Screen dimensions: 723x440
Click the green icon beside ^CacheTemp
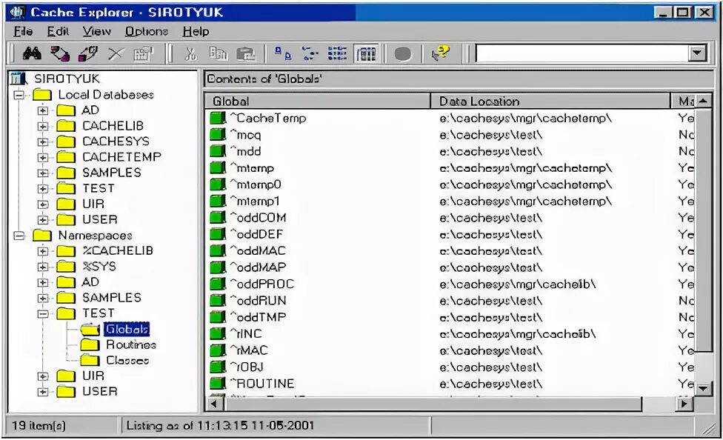[218, 118]
